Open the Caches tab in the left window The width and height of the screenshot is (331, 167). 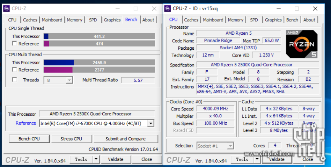(30, 20)
